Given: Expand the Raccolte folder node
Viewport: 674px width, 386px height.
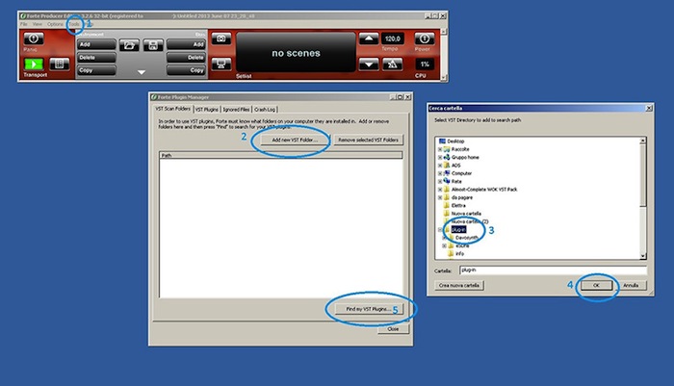Looking at the screenshot, I should click(440, 149).
